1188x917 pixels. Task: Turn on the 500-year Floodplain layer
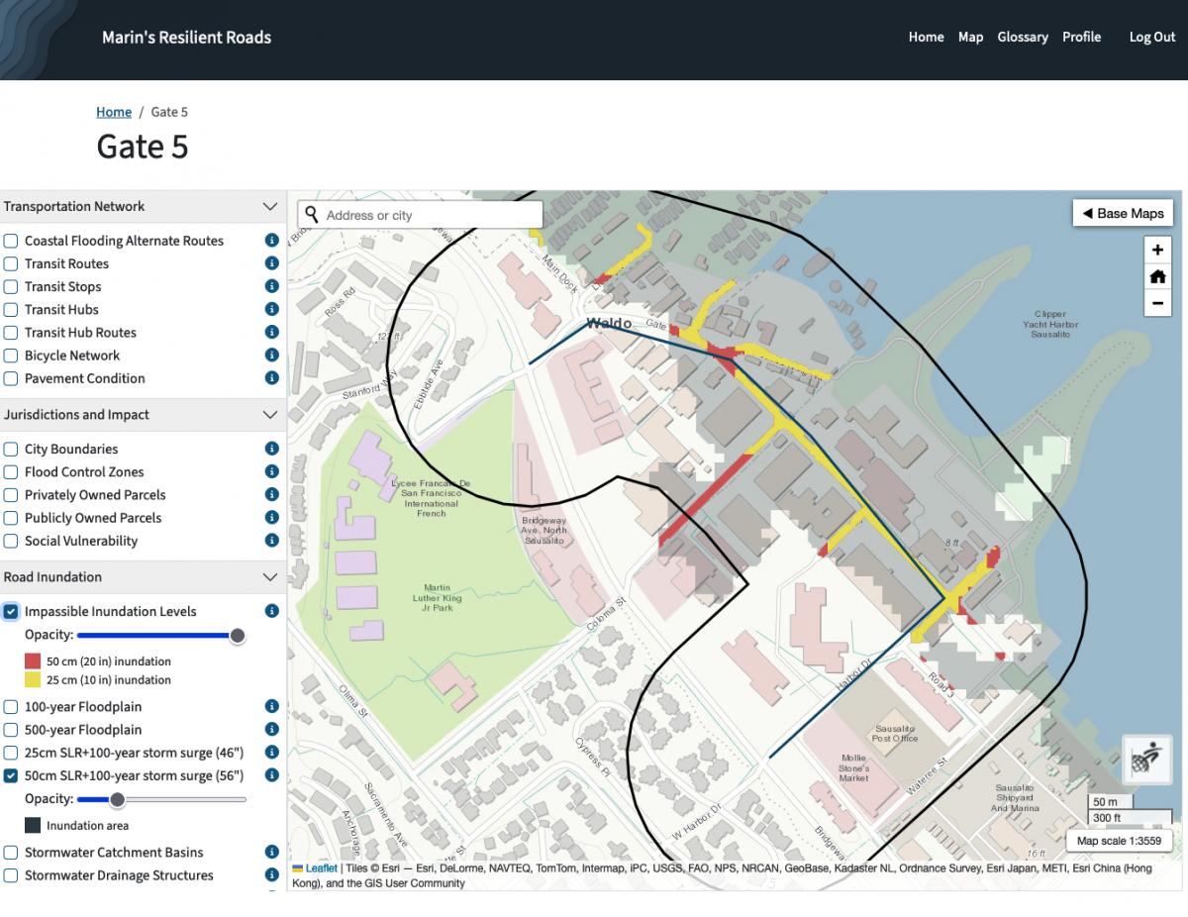pyautogui.click(x=11, y=730)
